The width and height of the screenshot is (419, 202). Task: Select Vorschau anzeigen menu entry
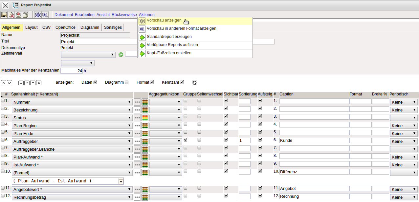pos(164,20)
